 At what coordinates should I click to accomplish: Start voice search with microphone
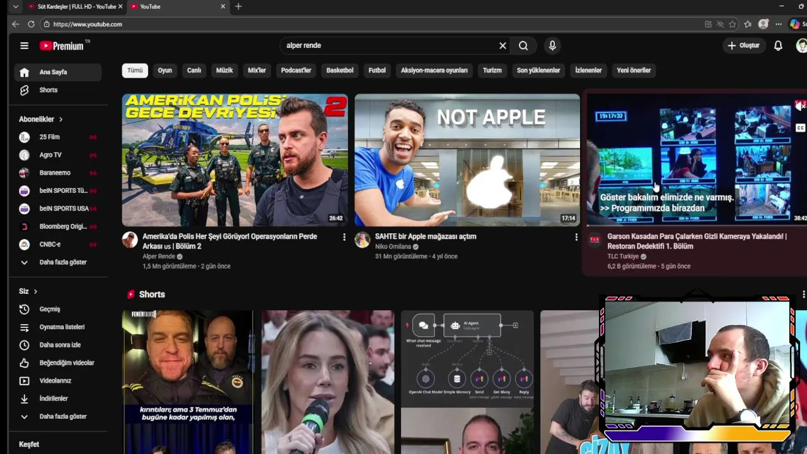coord(552,45)
